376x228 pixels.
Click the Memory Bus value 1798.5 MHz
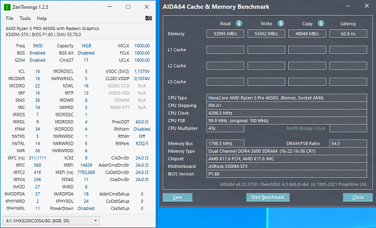[225, 143]
